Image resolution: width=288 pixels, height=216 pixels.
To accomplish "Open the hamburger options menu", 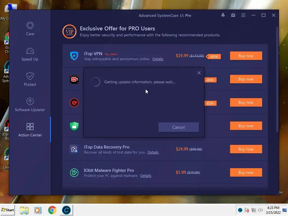I will click(x=243, y=15).
